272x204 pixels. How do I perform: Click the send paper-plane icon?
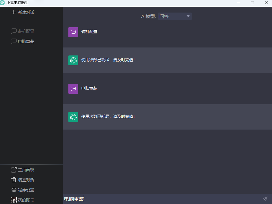pyautogui.click(x=265, y=199)
